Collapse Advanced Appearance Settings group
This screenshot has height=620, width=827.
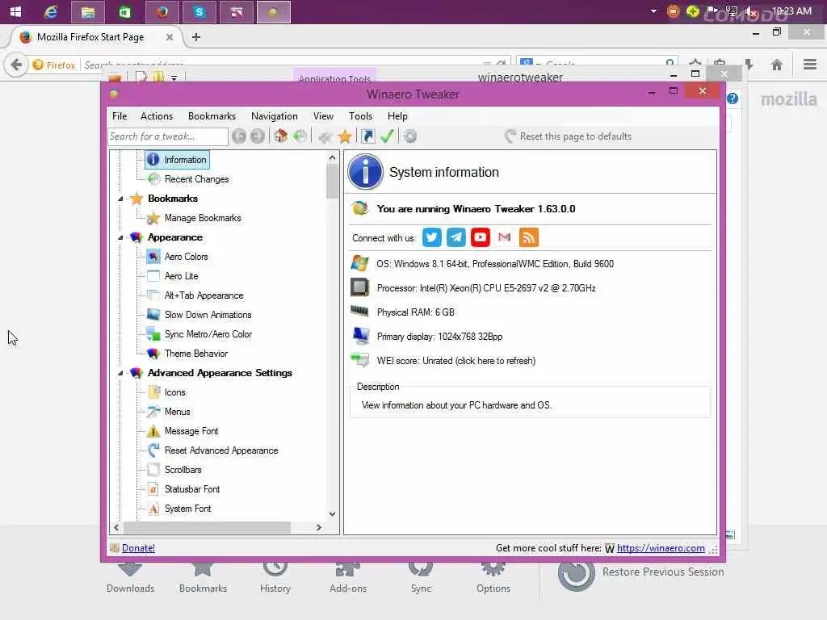(121, 373)
